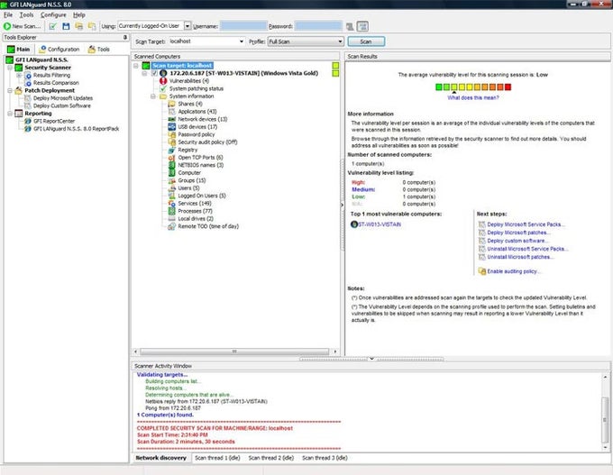This screenshot has width=613, height=475.
Task: Click the grey icon right of Password field
Action: click(350, 26)
